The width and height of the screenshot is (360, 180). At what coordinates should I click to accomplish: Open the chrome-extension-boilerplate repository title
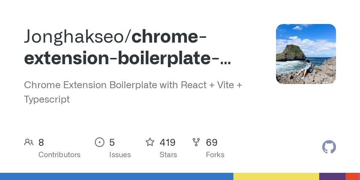(127, 58)
